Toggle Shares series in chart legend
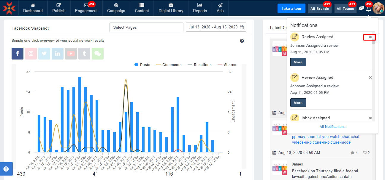 coord(227,65)
